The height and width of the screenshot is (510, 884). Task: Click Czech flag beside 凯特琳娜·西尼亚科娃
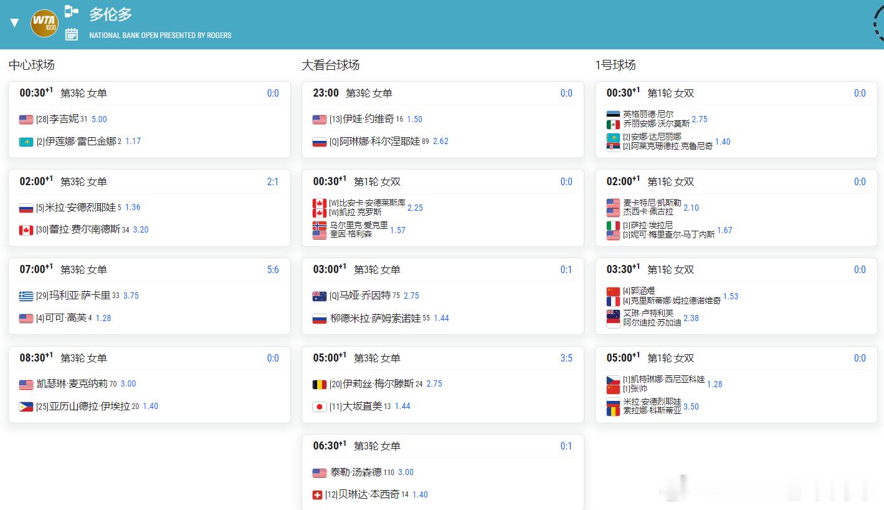tap(613, 380)
